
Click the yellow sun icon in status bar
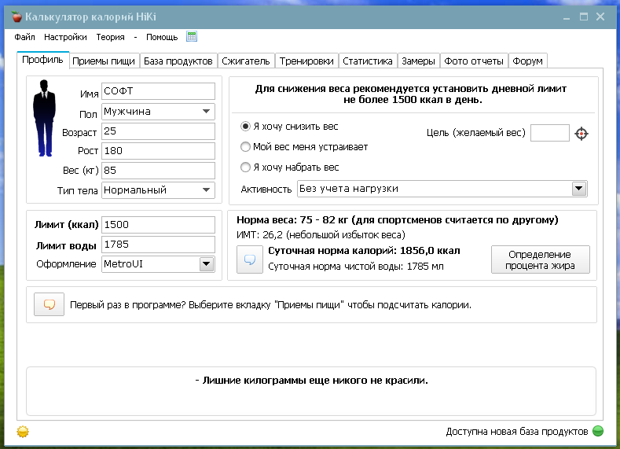click(x=23, y=432)
